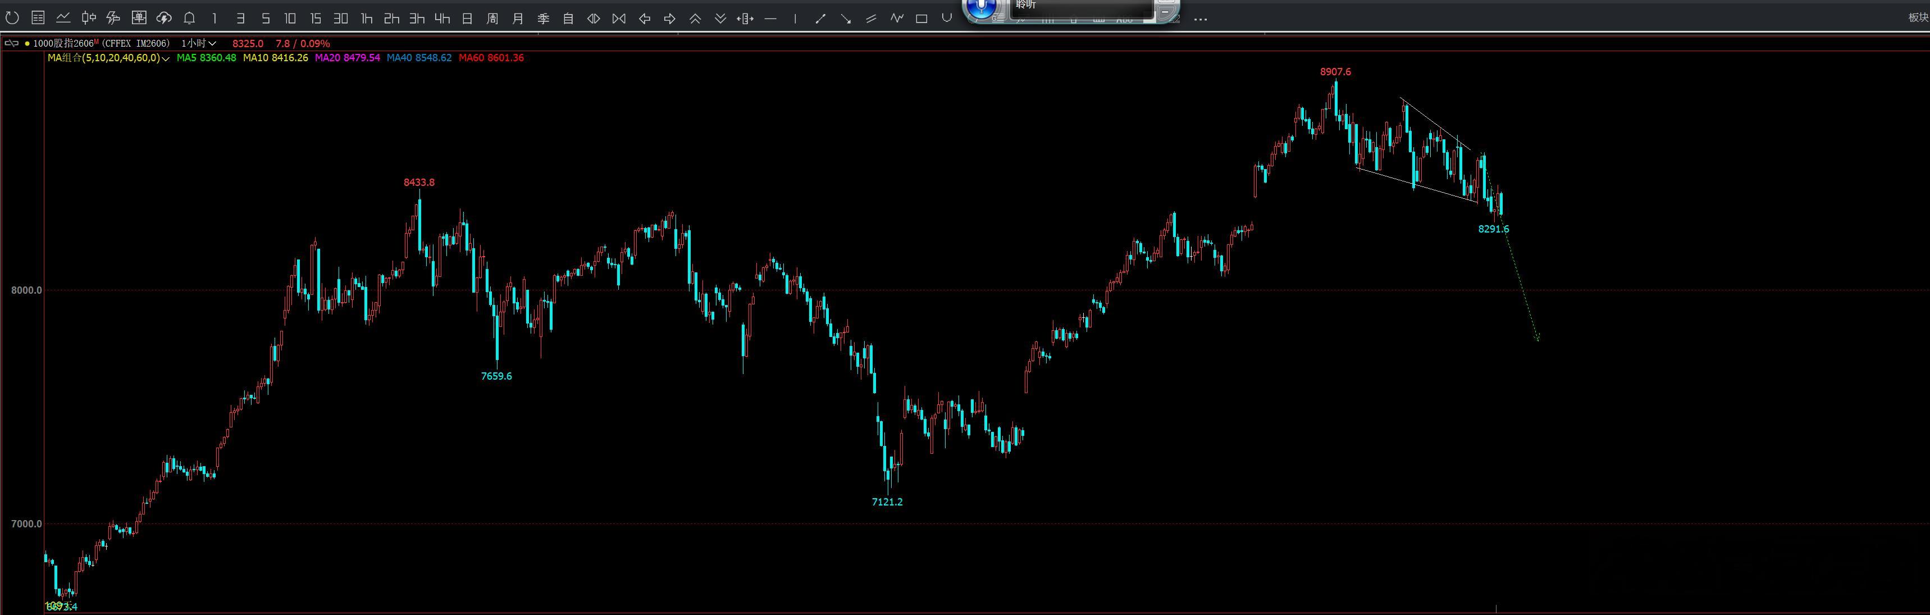
Task: Click the MA10 8416.26 indicator label
Action: coord(276,58)
